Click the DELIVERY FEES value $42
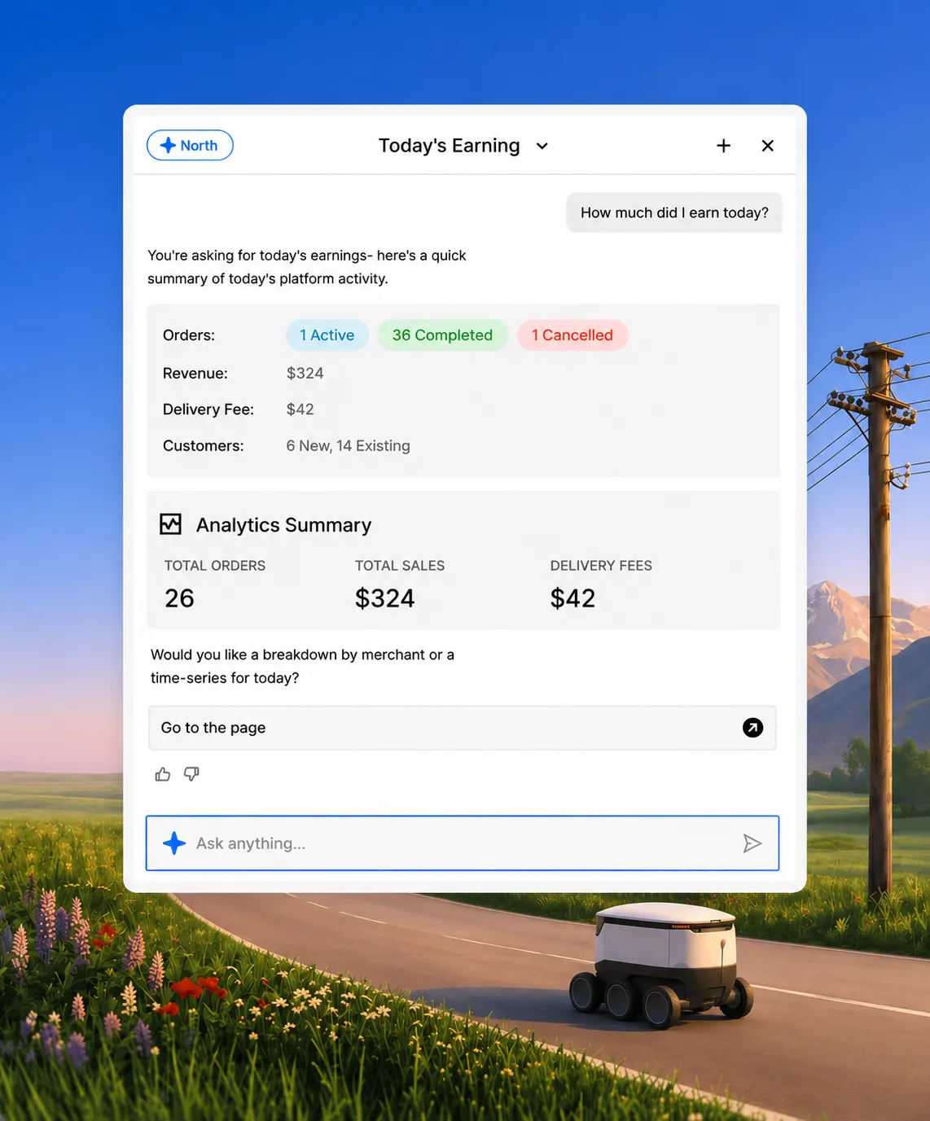This screenshot has height=1121, width=930. click(572, 598)
